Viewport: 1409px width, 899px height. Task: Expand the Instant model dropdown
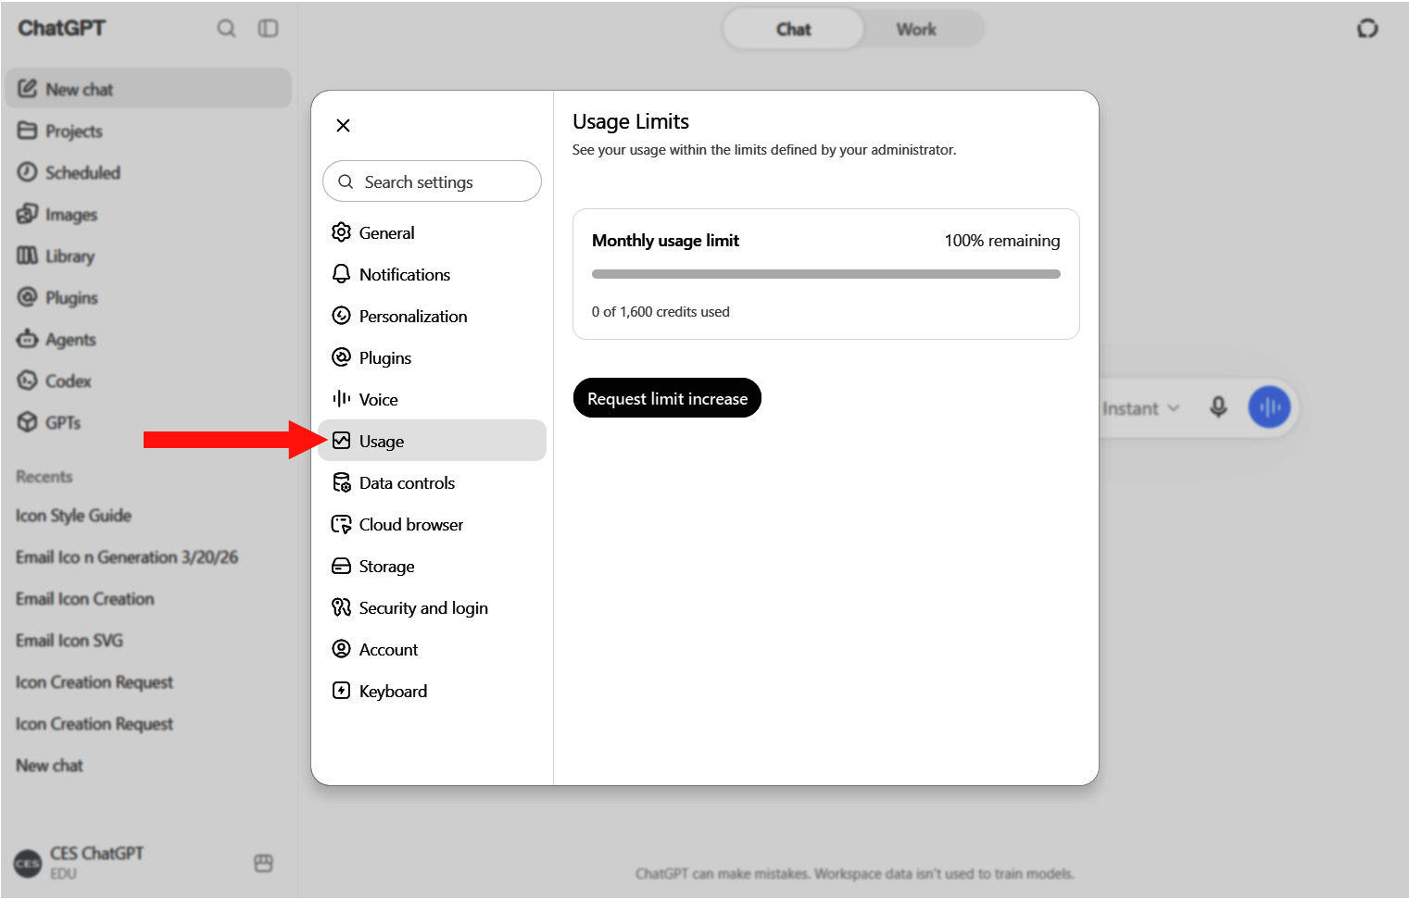[1140, 408]
